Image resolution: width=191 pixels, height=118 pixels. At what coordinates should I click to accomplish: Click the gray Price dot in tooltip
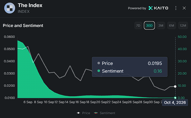pos(99,63)
